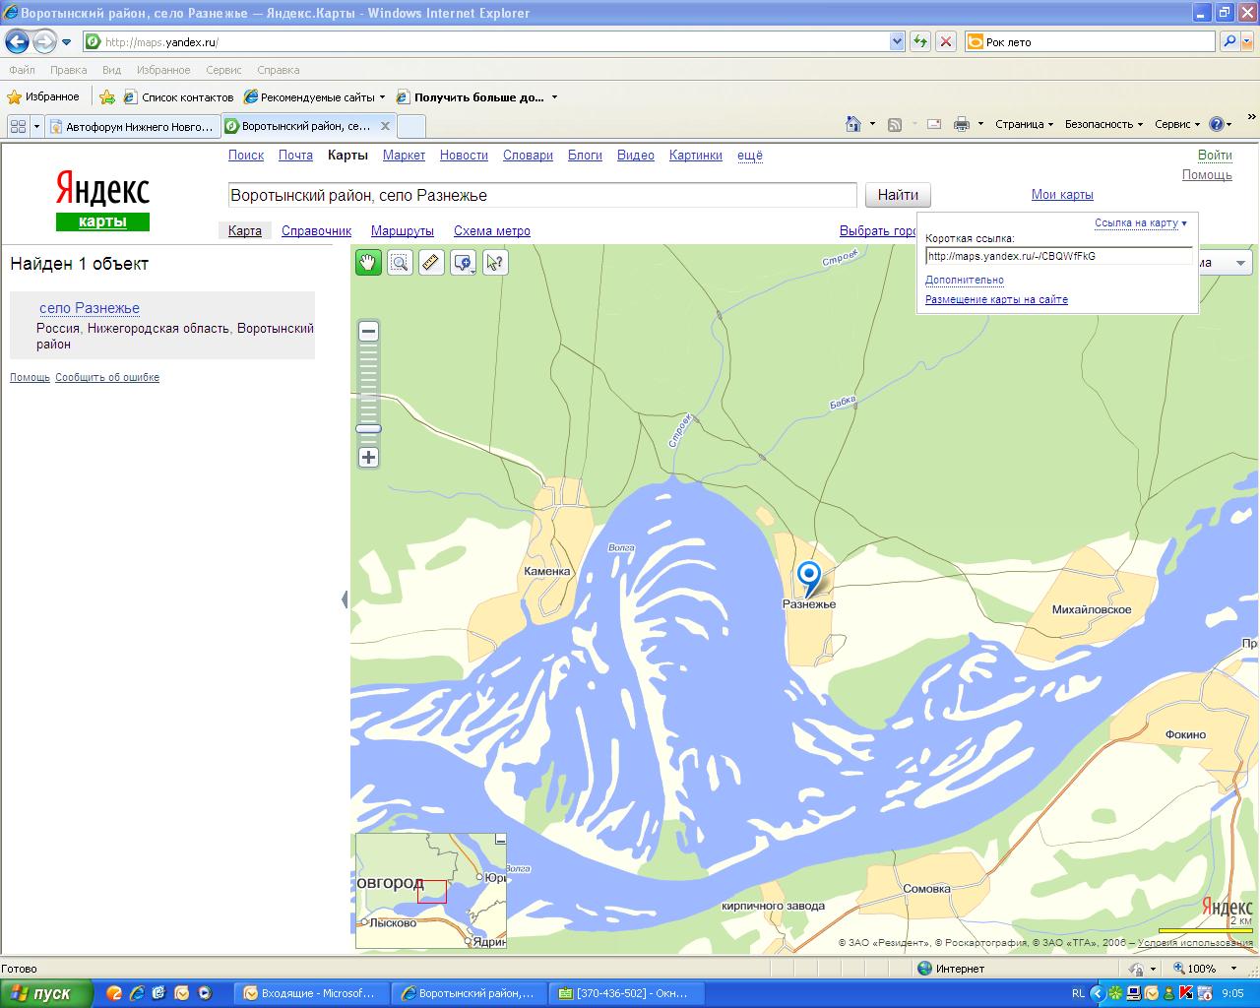
Task: Click Размещение карты на сайте link
Action: [996, 300]
